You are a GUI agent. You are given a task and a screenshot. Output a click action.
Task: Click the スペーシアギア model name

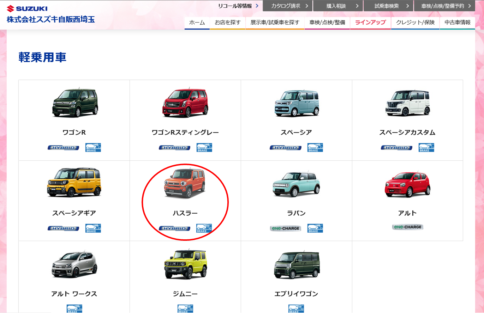[74, 213]
